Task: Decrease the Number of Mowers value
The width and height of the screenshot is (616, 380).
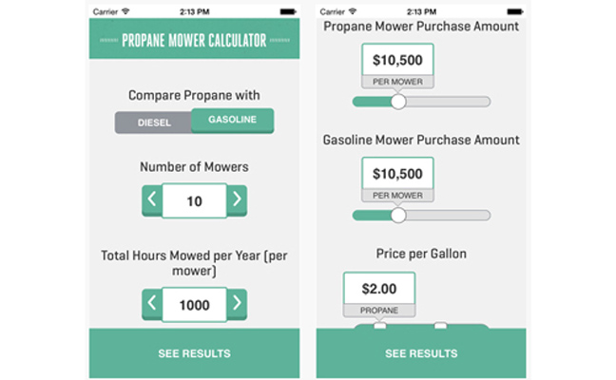Action: (151, 200)
